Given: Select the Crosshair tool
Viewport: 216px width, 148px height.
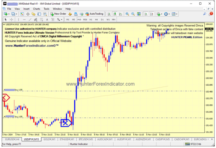Looking at the screenshot, I should point(12,20).
